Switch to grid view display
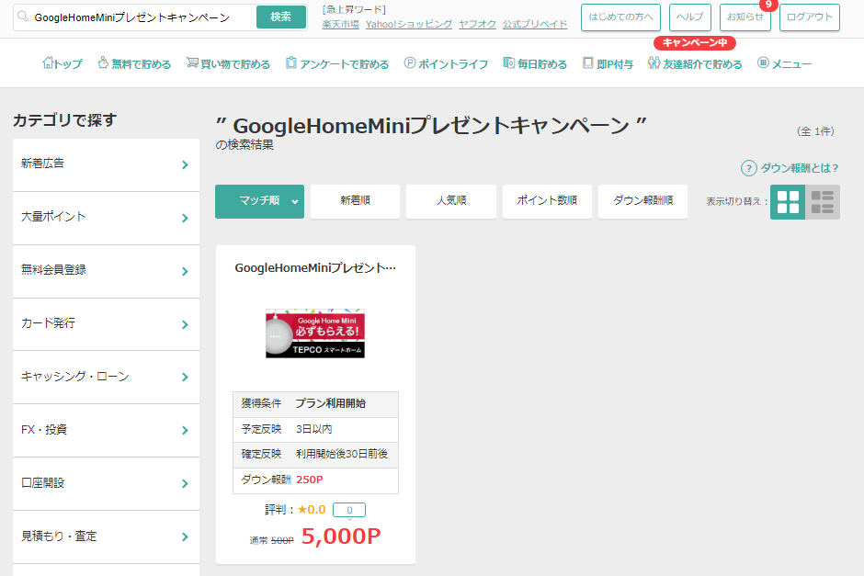 click(x=788, y=202)
